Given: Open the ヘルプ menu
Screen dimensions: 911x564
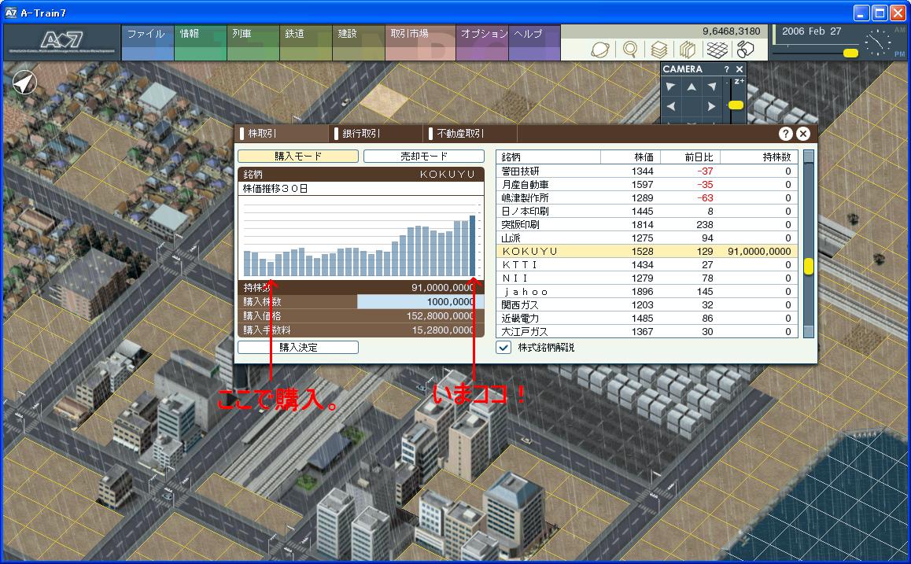Looking at the screenshot, I should (534, 42).
